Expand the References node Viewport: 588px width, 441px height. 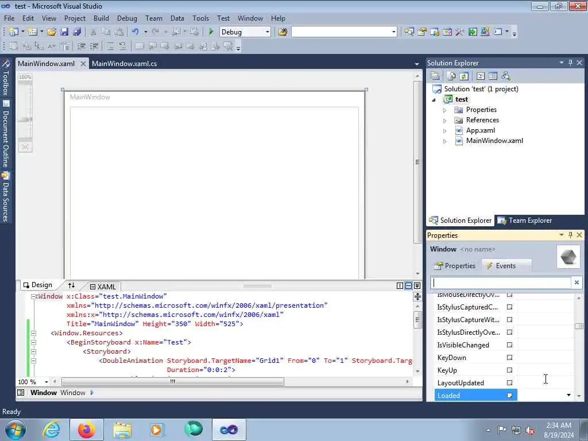click(x=445, y=121)
